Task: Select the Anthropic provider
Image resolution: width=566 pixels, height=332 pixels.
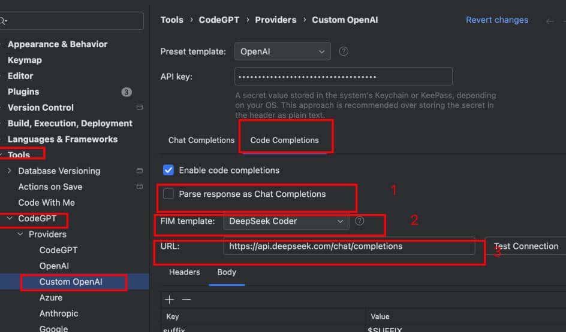Action: (59, 313)
